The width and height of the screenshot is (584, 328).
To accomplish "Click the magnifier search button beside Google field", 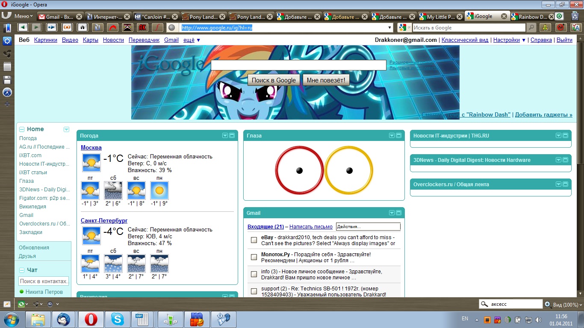I will tap(531, 27).
